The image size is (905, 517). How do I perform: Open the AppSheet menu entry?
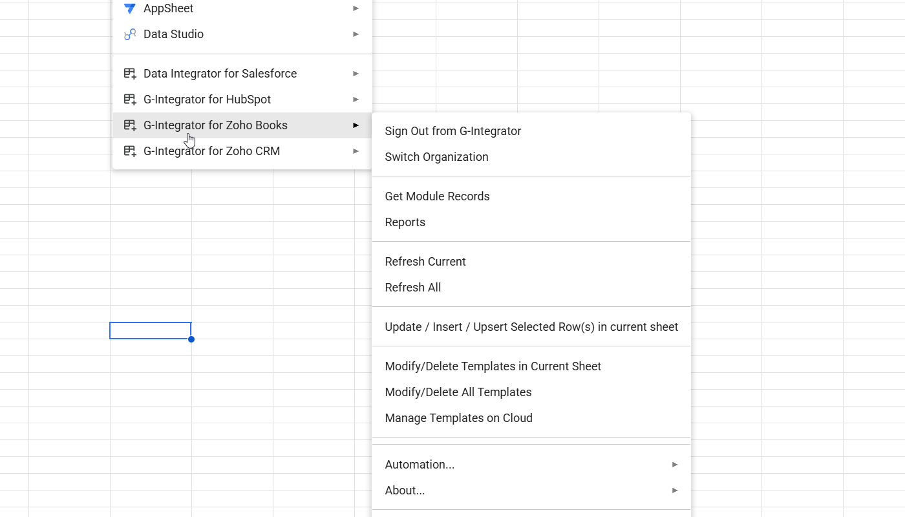coord(242,8)
